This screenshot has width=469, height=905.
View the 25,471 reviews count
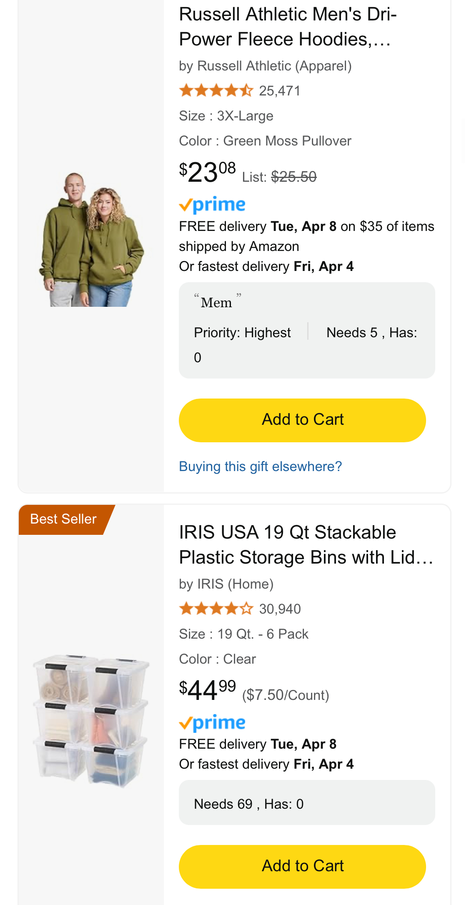280,91
